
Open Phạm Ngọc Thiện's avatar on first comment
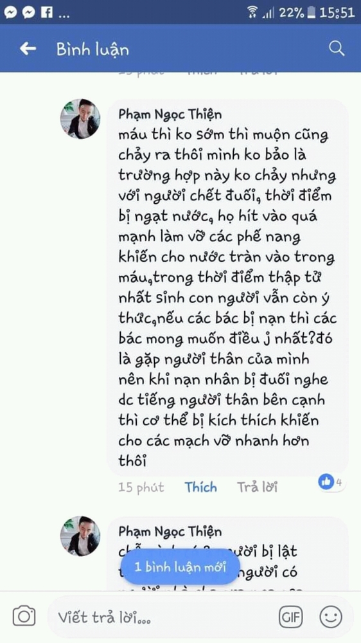tap(80, 119)
